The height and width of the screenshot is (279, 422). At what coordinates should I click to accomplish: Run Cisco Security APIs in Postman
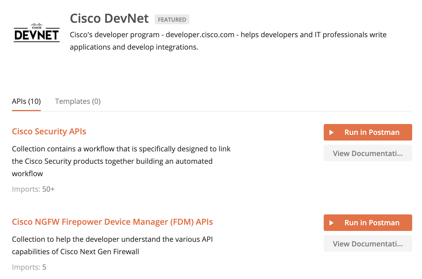coord(368,132)
